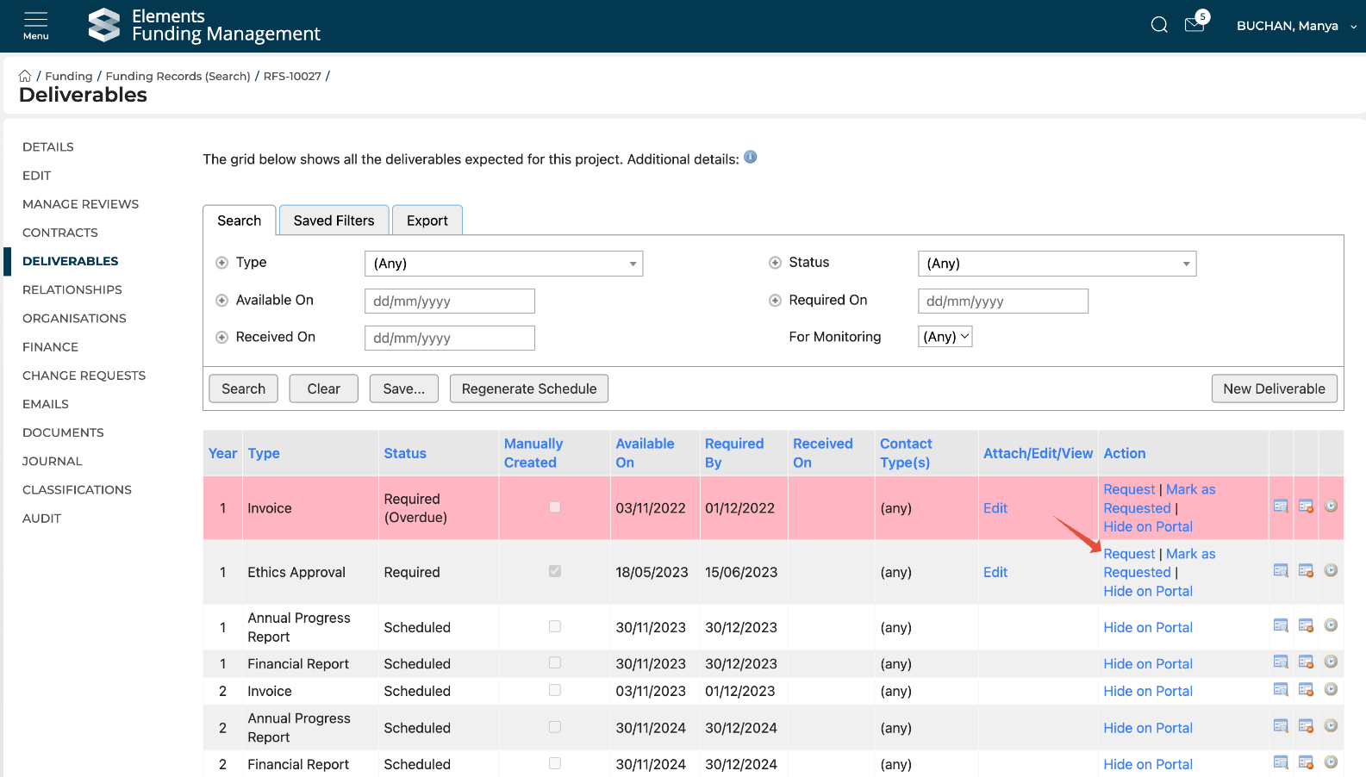
Task: Toggle Manually Created checkbox for Ethics Approval
Action: (555, 571)
